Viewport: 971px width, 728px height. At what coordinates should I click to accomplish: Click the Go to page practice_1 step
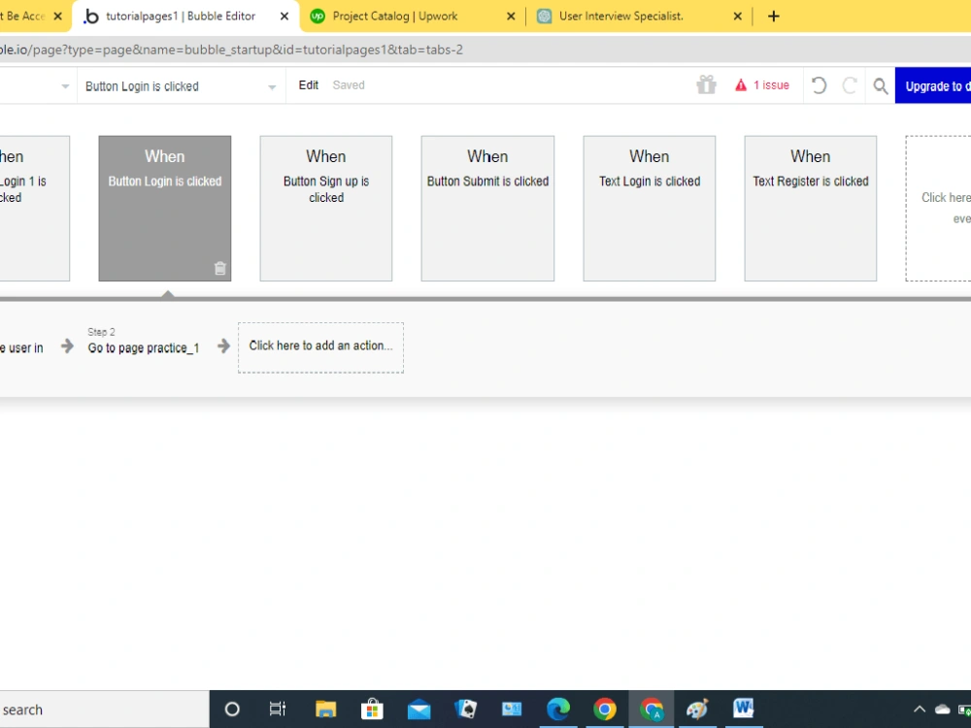(143, 347)
